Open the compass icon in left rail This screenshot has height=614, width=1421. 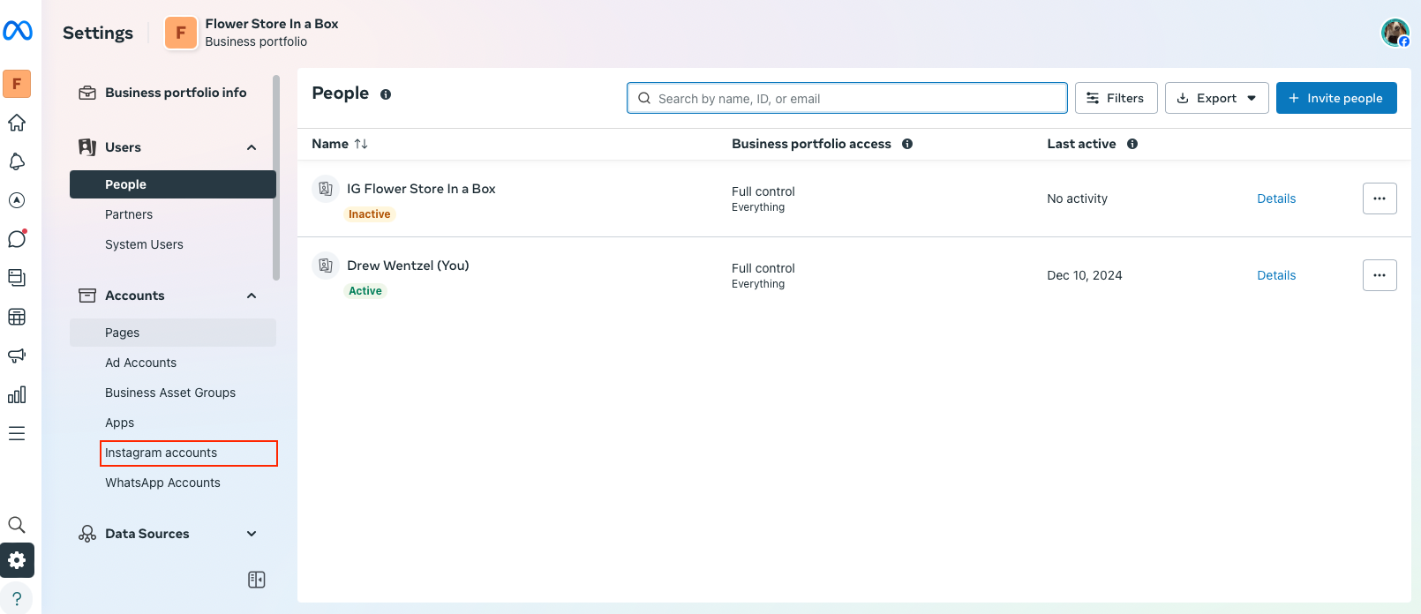[x=17, y=200]
